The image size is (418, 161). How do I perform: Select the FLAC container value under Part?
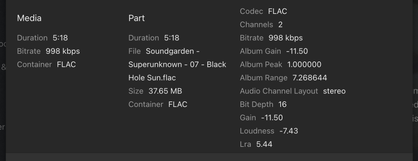(x=178, y=104)
